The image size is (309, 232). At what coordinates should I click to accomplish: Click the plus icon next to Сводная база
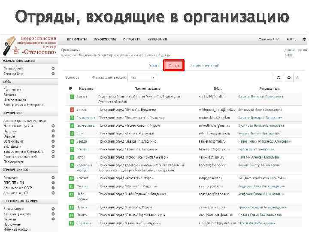click(53, 73)
